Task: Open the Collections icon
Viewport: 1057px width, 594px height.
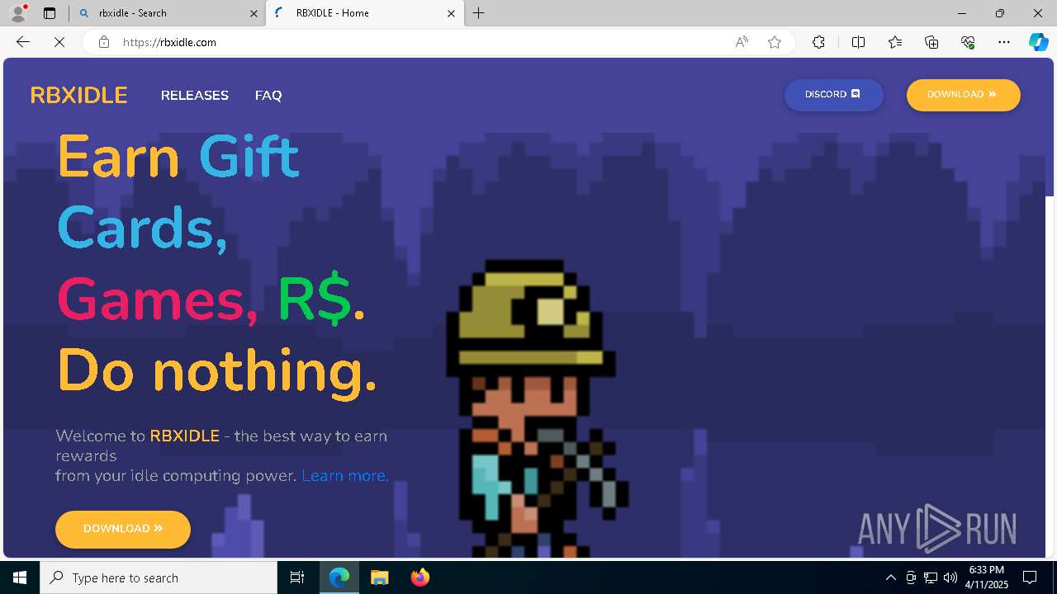Action: pyautogui.click(x=931, y=42)
